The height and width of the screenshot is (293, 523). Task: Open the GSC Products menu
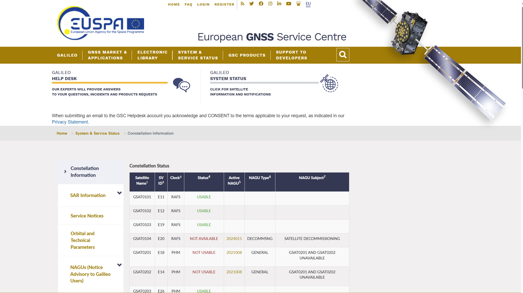click(x=247, y=55)
